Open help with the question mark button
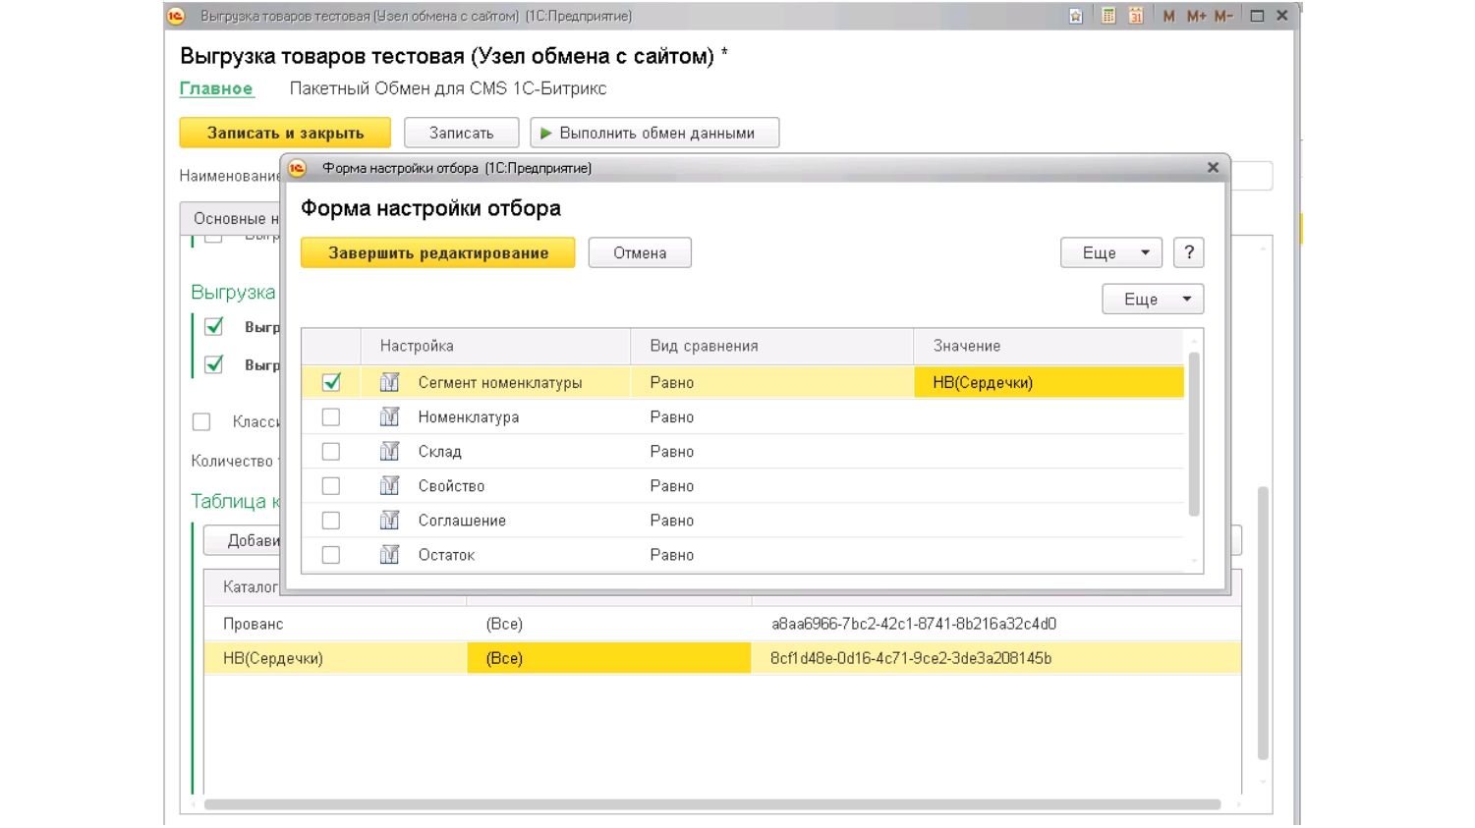 click(1188, 253)
